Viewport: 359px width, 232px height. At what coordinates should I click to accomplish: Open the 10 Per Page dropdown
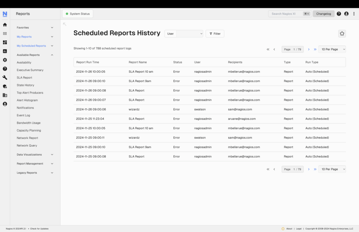tap(332, 49)
